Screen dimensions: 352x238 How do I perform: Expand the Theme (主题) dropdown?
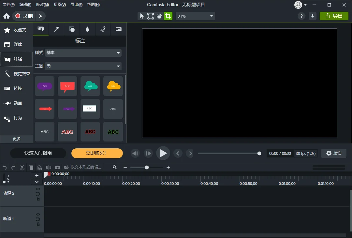click(83, 66)
